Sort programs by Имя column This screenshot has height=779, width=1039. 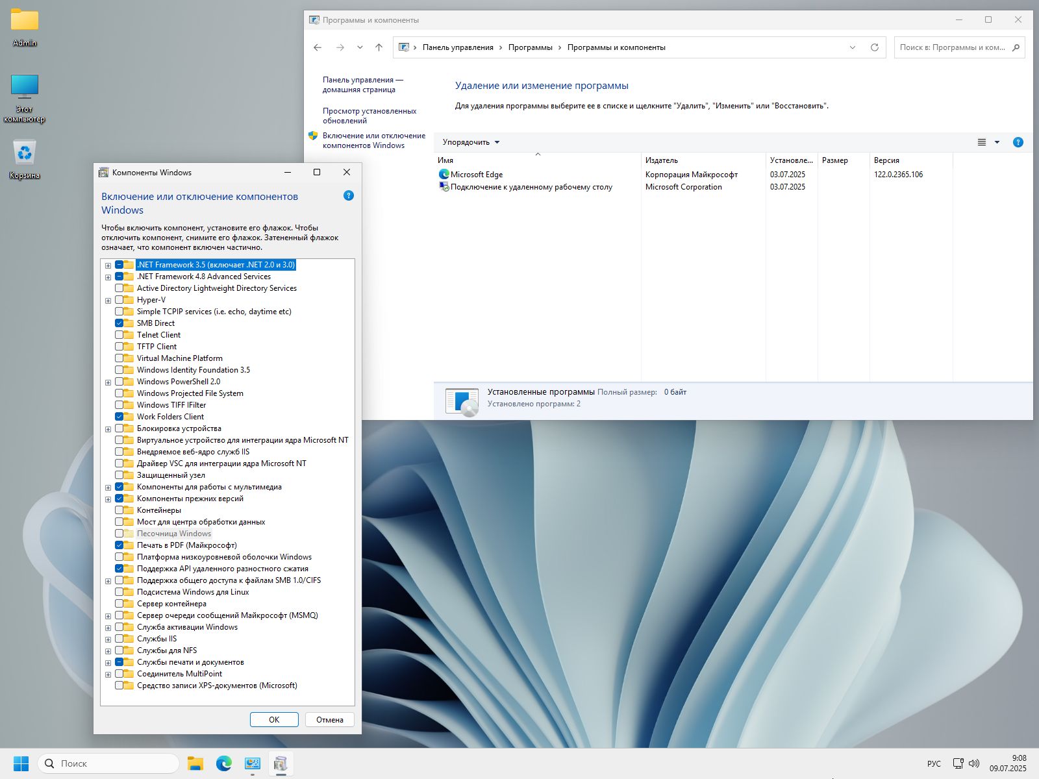coord(537,160)
